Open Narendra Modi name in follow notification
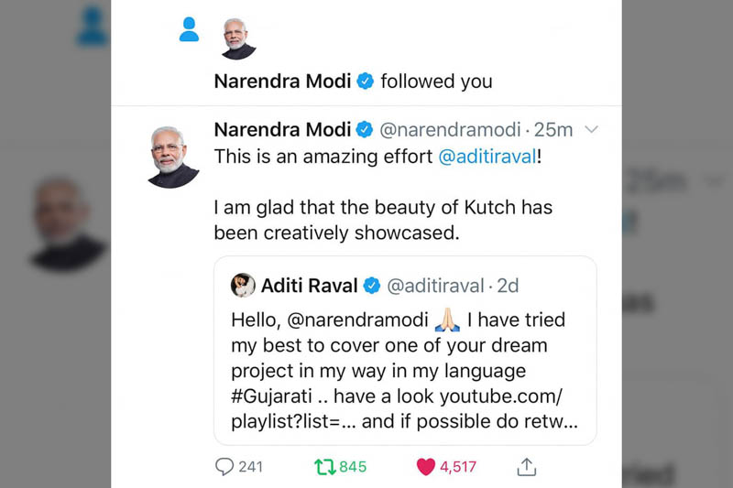Image resolution: width=733 pixels, height=488 pixels. click(282, 81)
